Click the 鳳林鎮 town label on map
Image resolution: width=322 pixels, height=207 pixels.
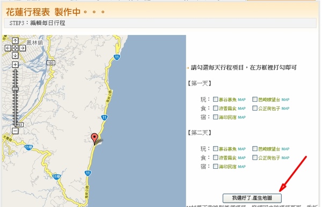click(x=35, y=42)
